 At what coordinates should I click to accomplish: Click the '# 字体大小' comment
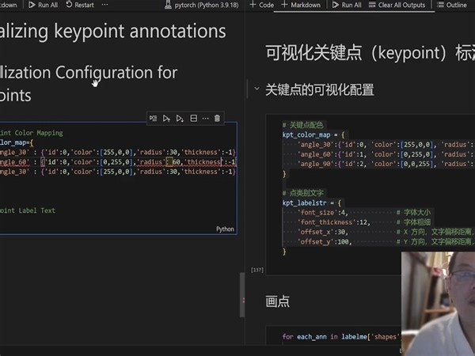point(413,213)
